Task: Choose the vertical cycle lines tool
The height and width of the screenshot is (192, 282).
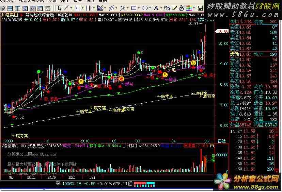Action: click(x=89, y=8)
